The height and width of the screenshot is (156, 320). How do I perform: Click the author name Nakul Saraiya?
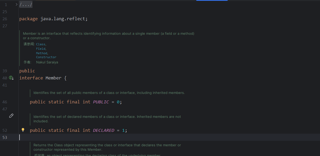click(47, 62)
